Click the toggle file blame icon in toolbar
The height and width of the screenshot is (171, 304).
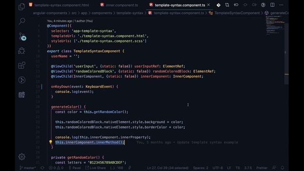(263, 5)
